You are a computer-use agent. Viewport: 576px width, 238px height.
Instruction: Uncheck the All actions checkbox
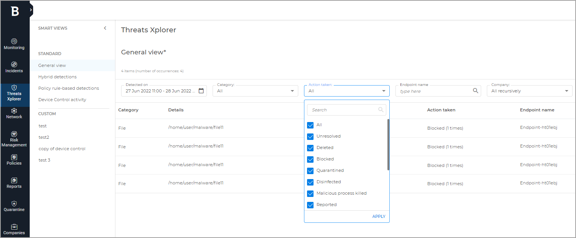(x=310, y=125)
